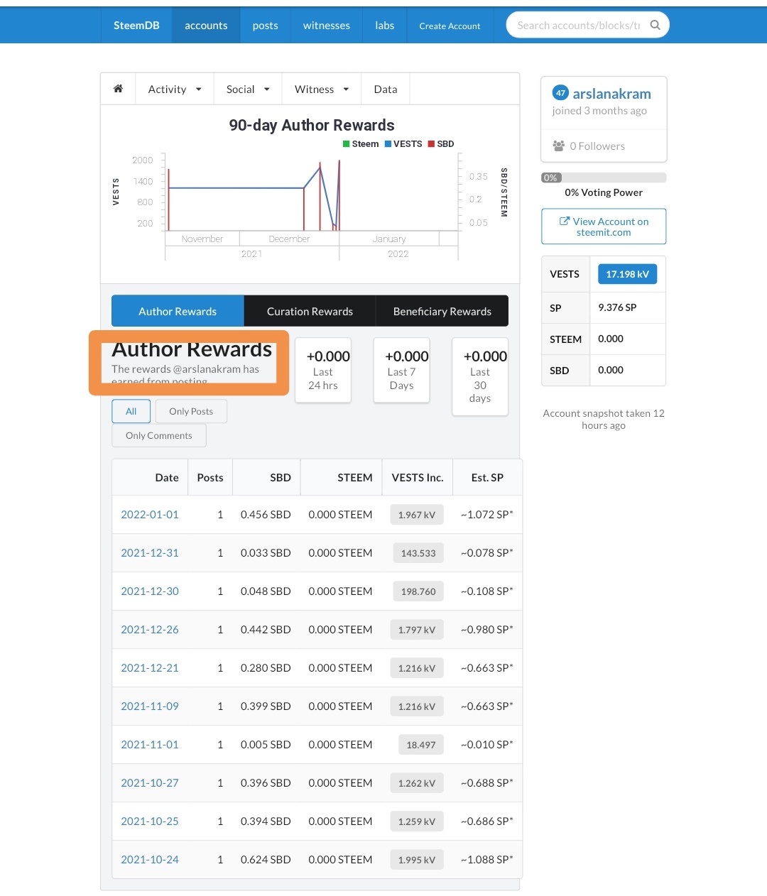Expand the Activity dropdown

175,89
